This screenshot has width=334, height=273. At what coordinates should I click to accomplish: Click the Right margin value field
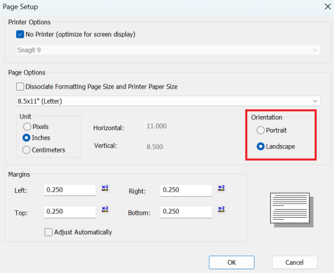186,190
